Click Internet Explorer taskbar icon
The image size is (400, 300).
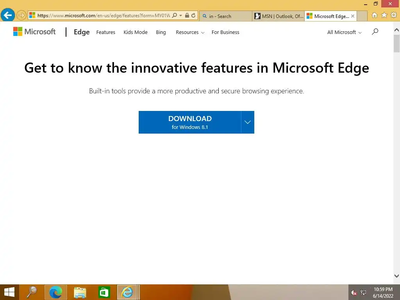tap(127, 292)
